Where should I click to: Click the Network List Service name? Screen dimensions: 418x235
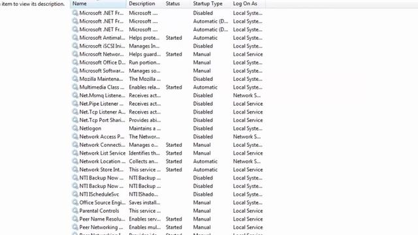click(x=103, y=153)
